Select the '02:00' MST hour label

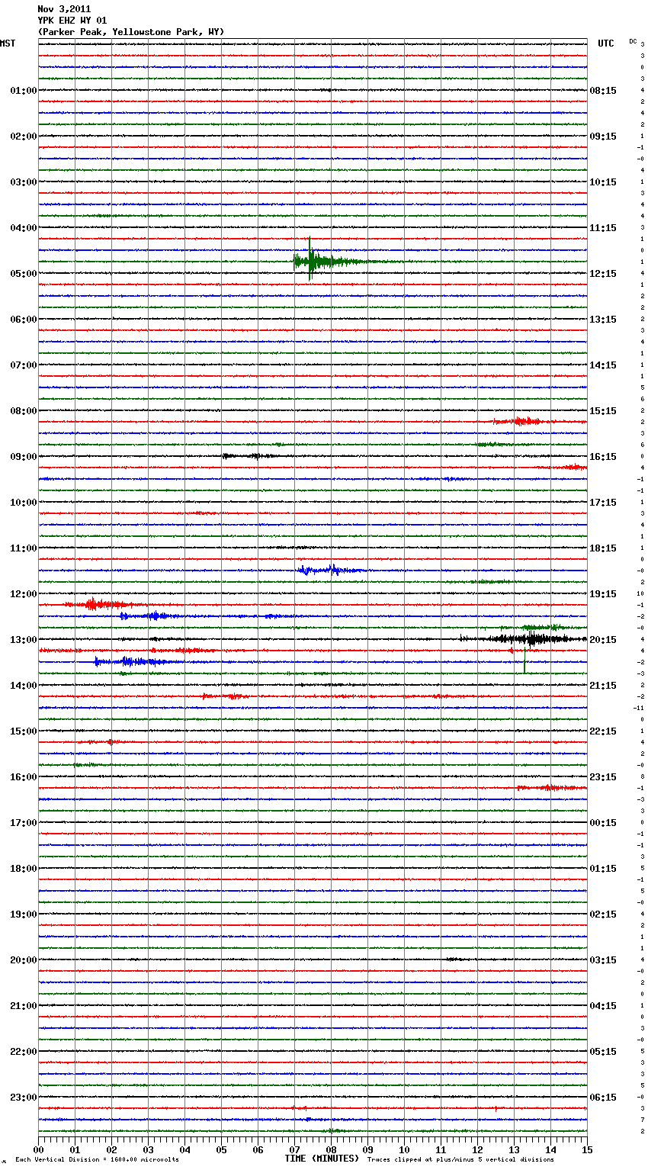pos(23,137)
